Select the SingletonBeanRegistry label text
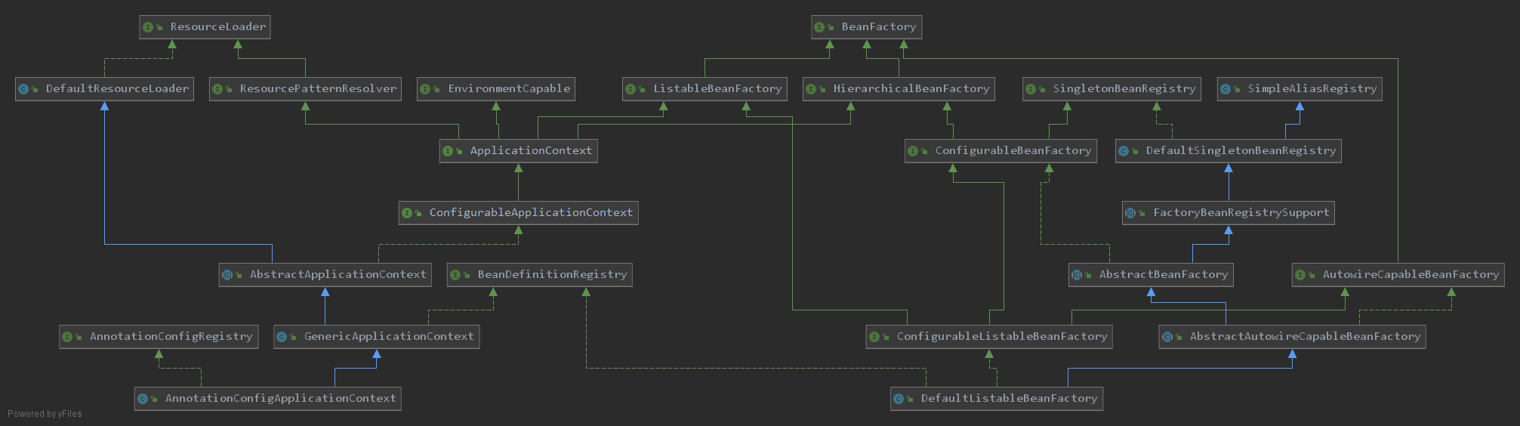Viewport: 1520px width, 426px height. pyautogui.click(x=1124, y=89)
